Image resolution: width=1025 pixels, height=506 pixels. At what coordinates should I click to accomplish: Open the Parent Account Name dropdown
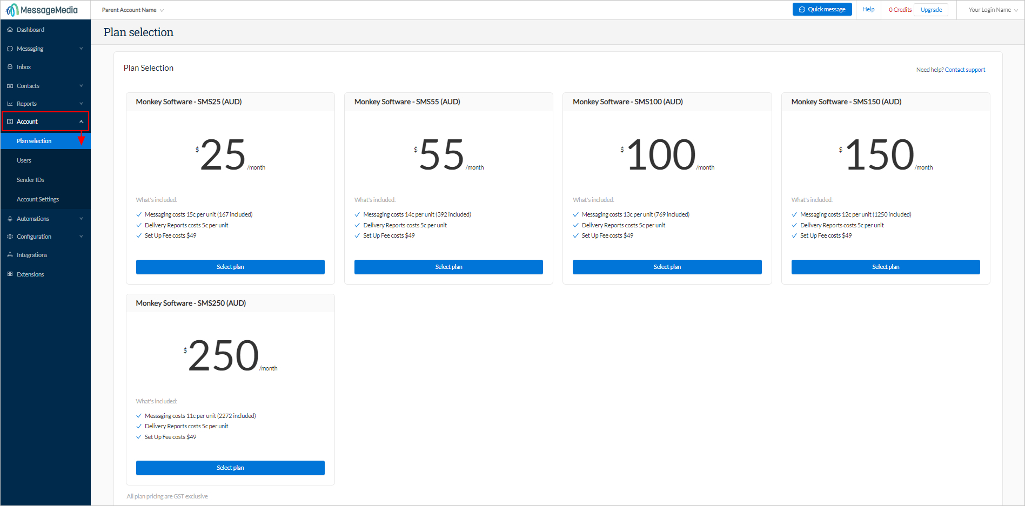coord(133,10)
